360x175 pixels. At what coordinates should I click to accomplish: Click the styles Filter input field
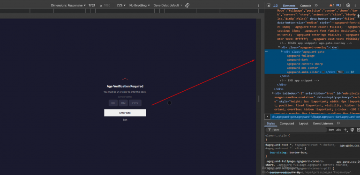296,130
